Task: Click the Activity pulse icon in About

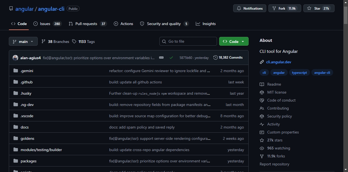Action: point(262,124)
